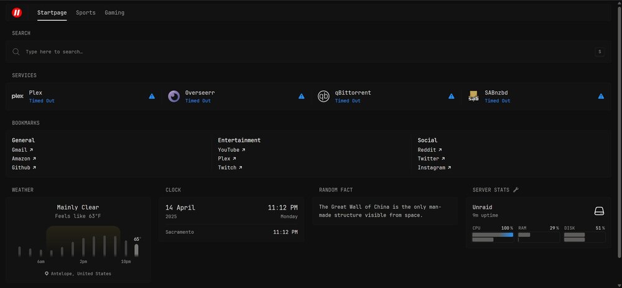Switch to the Startpage tab
Viewport: 622px width, 288px height.
(52, 12)
